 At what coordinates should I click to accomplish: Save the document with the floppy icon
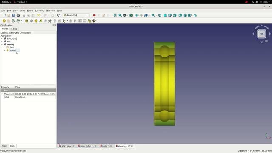coord(13,15)
